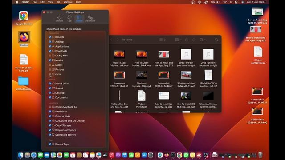The width and height of the screenshot is (285, 160).
Task: Enable the Pictures checkbox
Action: 50,69
